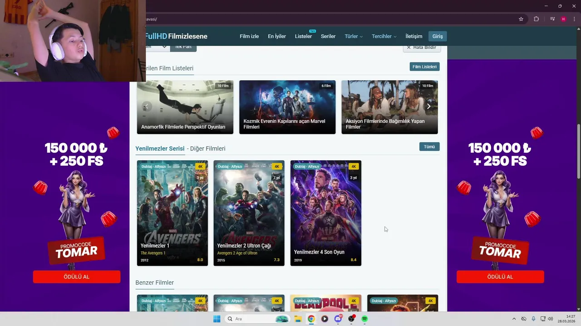The height and width of the screenshot is (326, 581).
Task: Click The Avengers 1 subtitle text
Action: [x=153, y=253]
